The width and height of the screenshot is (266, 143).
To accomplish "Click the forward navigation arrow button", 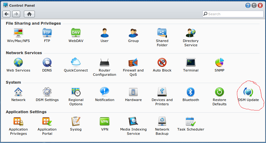I will (x=16, y=14).
